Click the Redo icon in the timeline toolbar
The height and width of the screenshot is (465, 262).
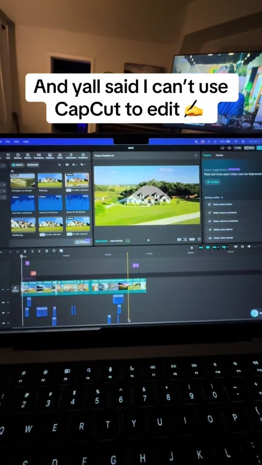coord(18,251)
